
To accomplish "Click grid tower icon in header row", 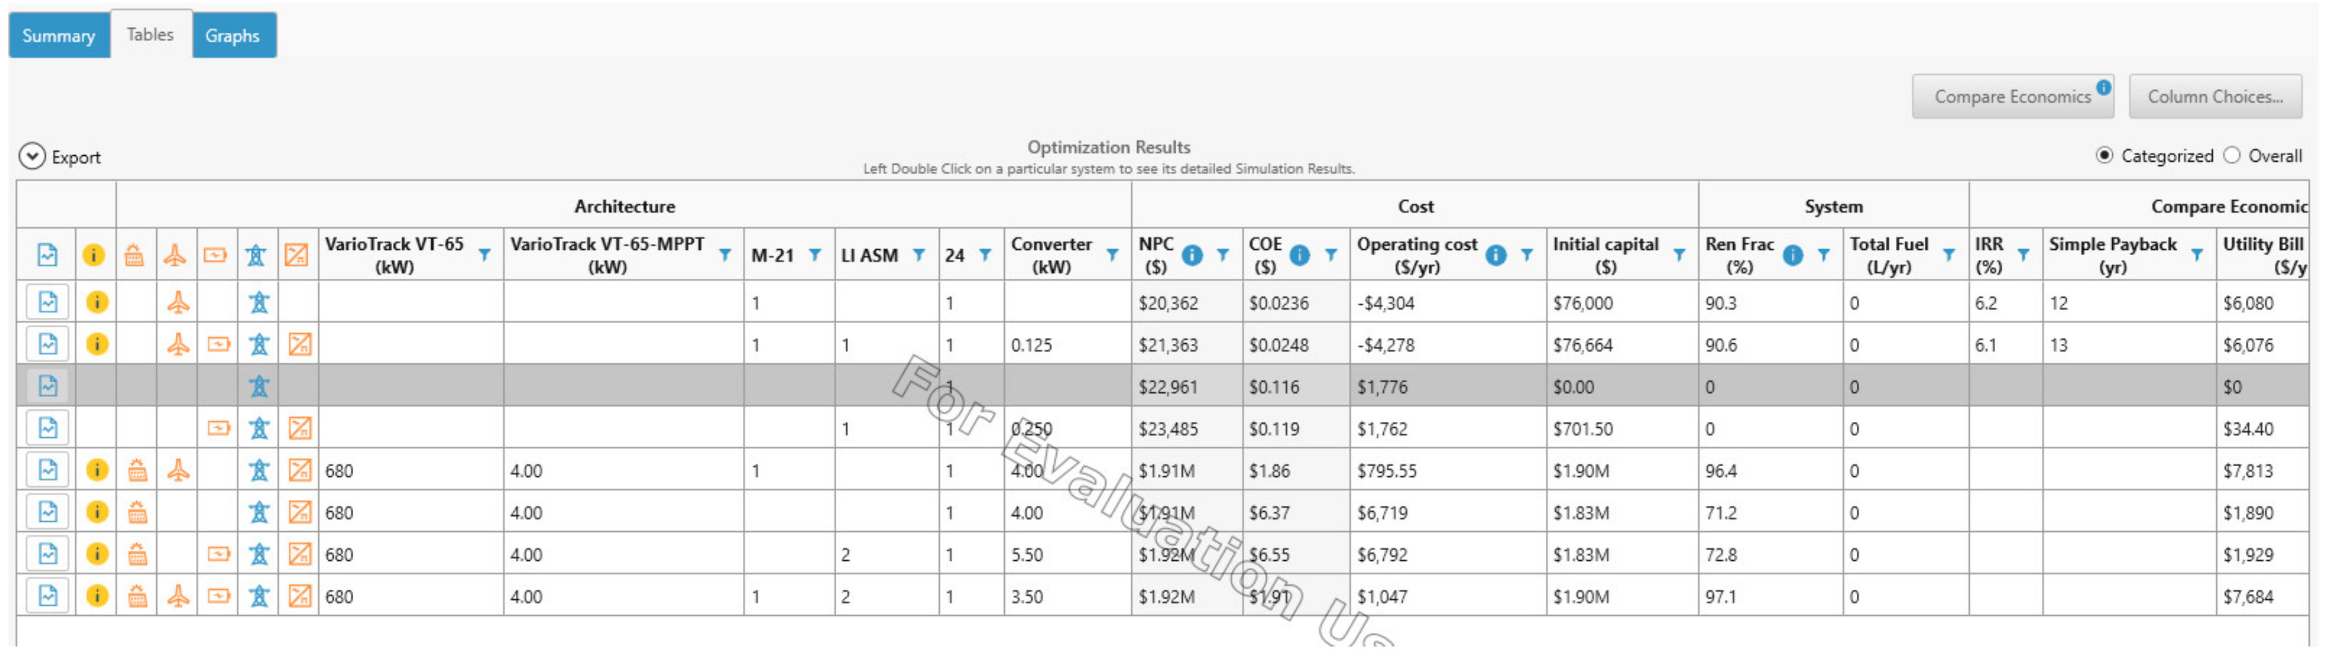I will coord(257,256).
